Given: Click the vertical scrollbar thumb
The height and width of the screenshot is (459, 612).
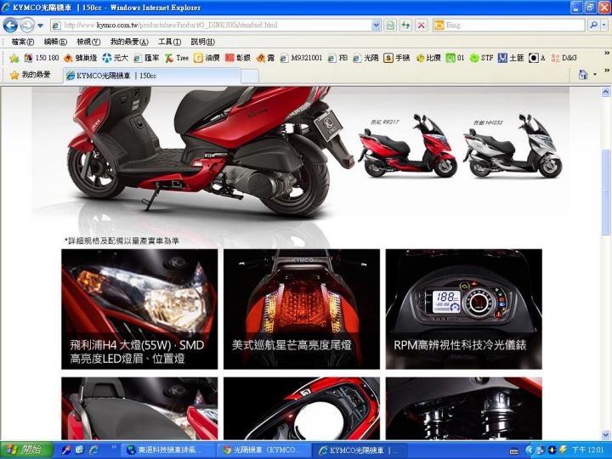Looking at the screenshot, I should click(x=606, y=192).
